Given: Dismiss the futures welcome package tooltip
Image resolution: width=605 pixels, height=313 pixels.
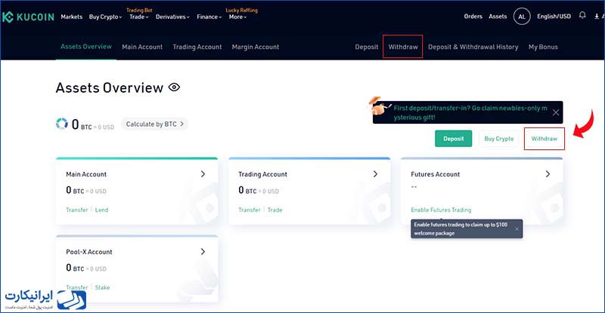Looking at the screenshot, I should (517, 229).
